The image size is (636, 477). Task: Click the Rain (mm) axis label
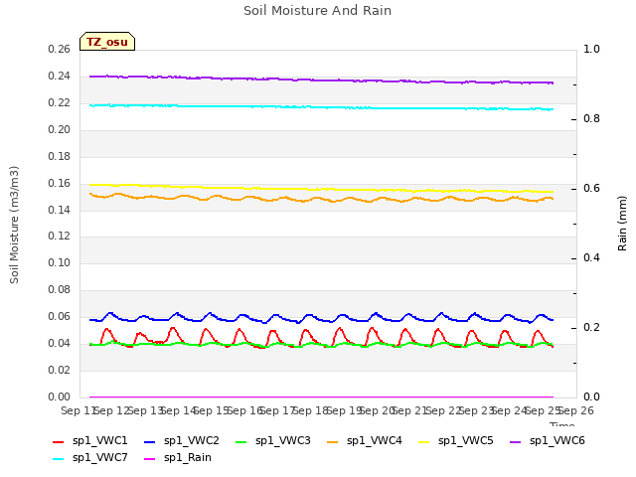click(622, 224)
